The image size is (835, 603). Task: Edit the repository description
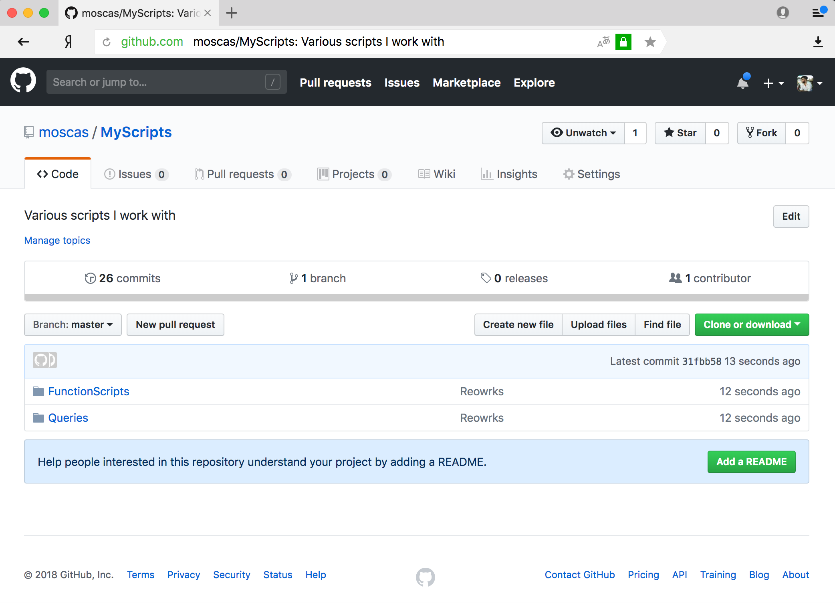tap(791, 217)
